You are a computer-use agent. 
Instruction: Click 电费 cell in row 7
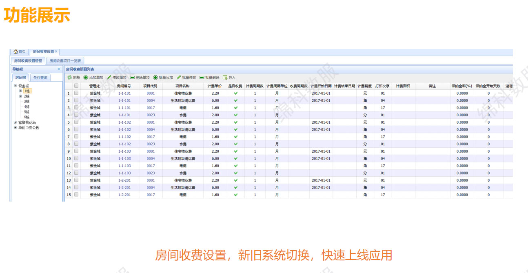pyautogui.click(x=183, y=137)
